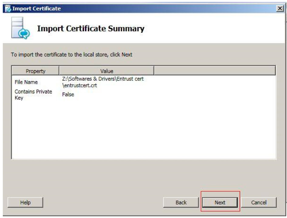This screenshot has height=218, width=287.
Task: Sort by the Value column header
Action: coord(107,71)
